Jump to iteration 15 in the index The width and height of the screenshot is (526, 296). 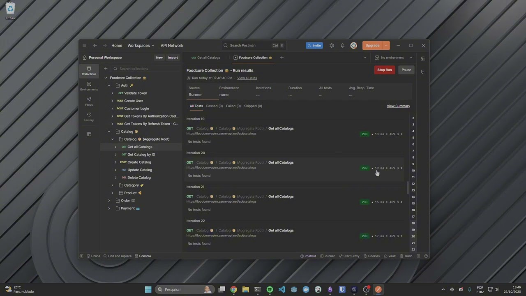413,203
